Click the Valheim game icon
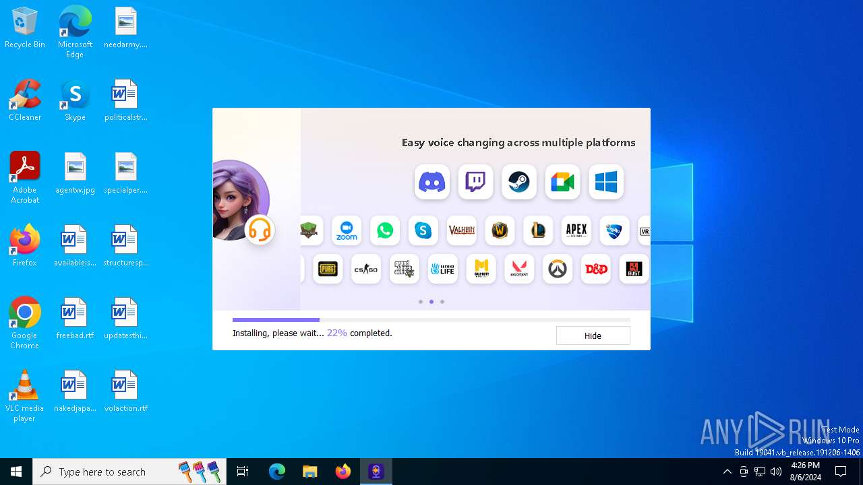Image resolution: width=863 pixels, height=485 pixels. tap(462, 230)
